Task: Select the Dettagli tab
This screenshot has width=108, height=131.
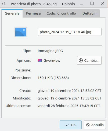Action: click(x=89, y=13)
